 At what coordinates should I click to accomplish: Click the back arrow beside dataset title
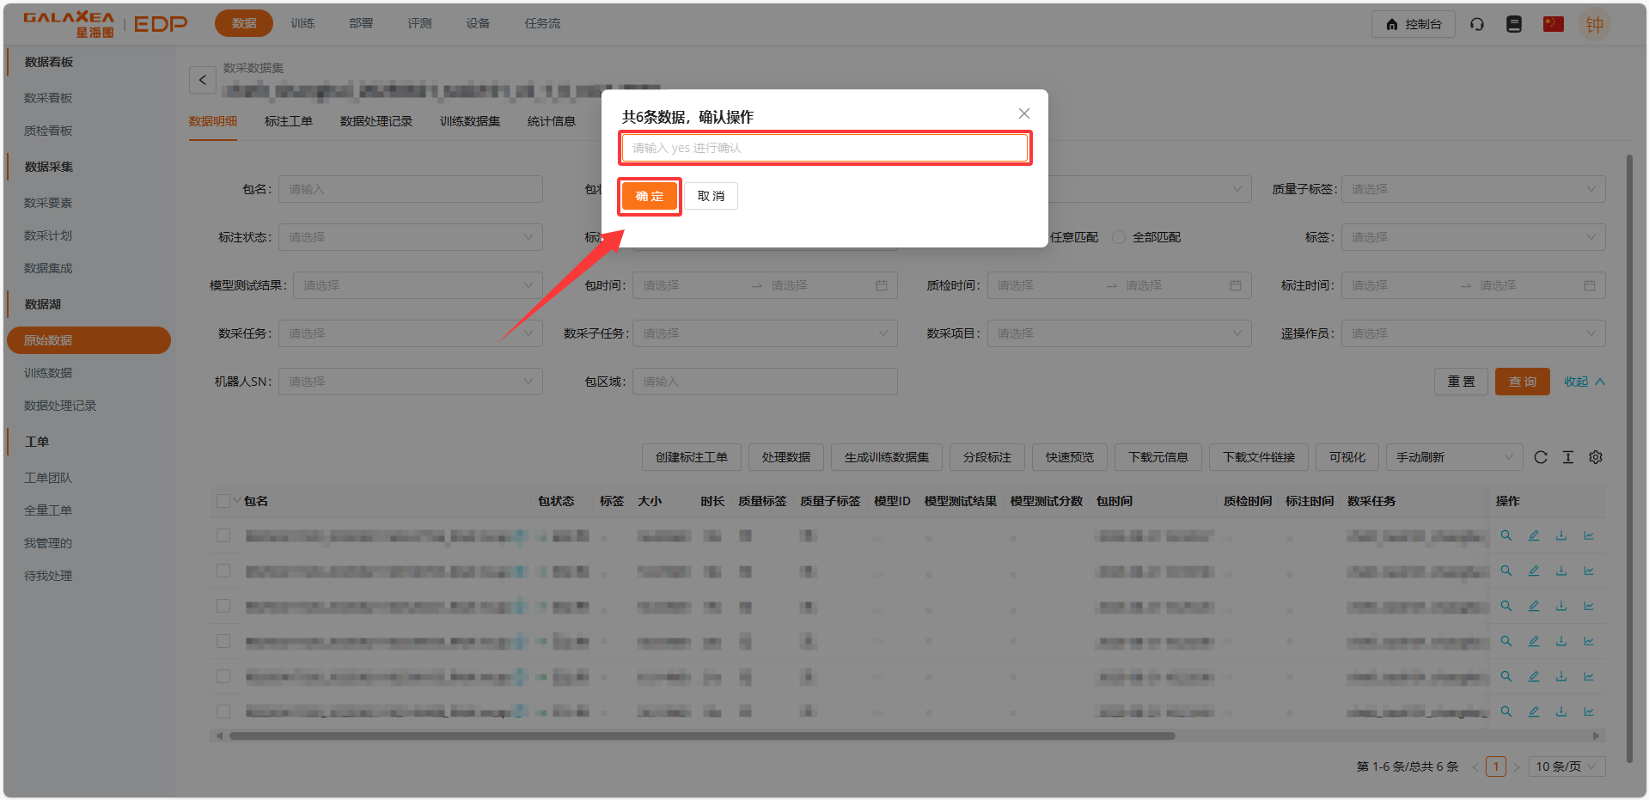pyautogui.click(x=203, y=80)
